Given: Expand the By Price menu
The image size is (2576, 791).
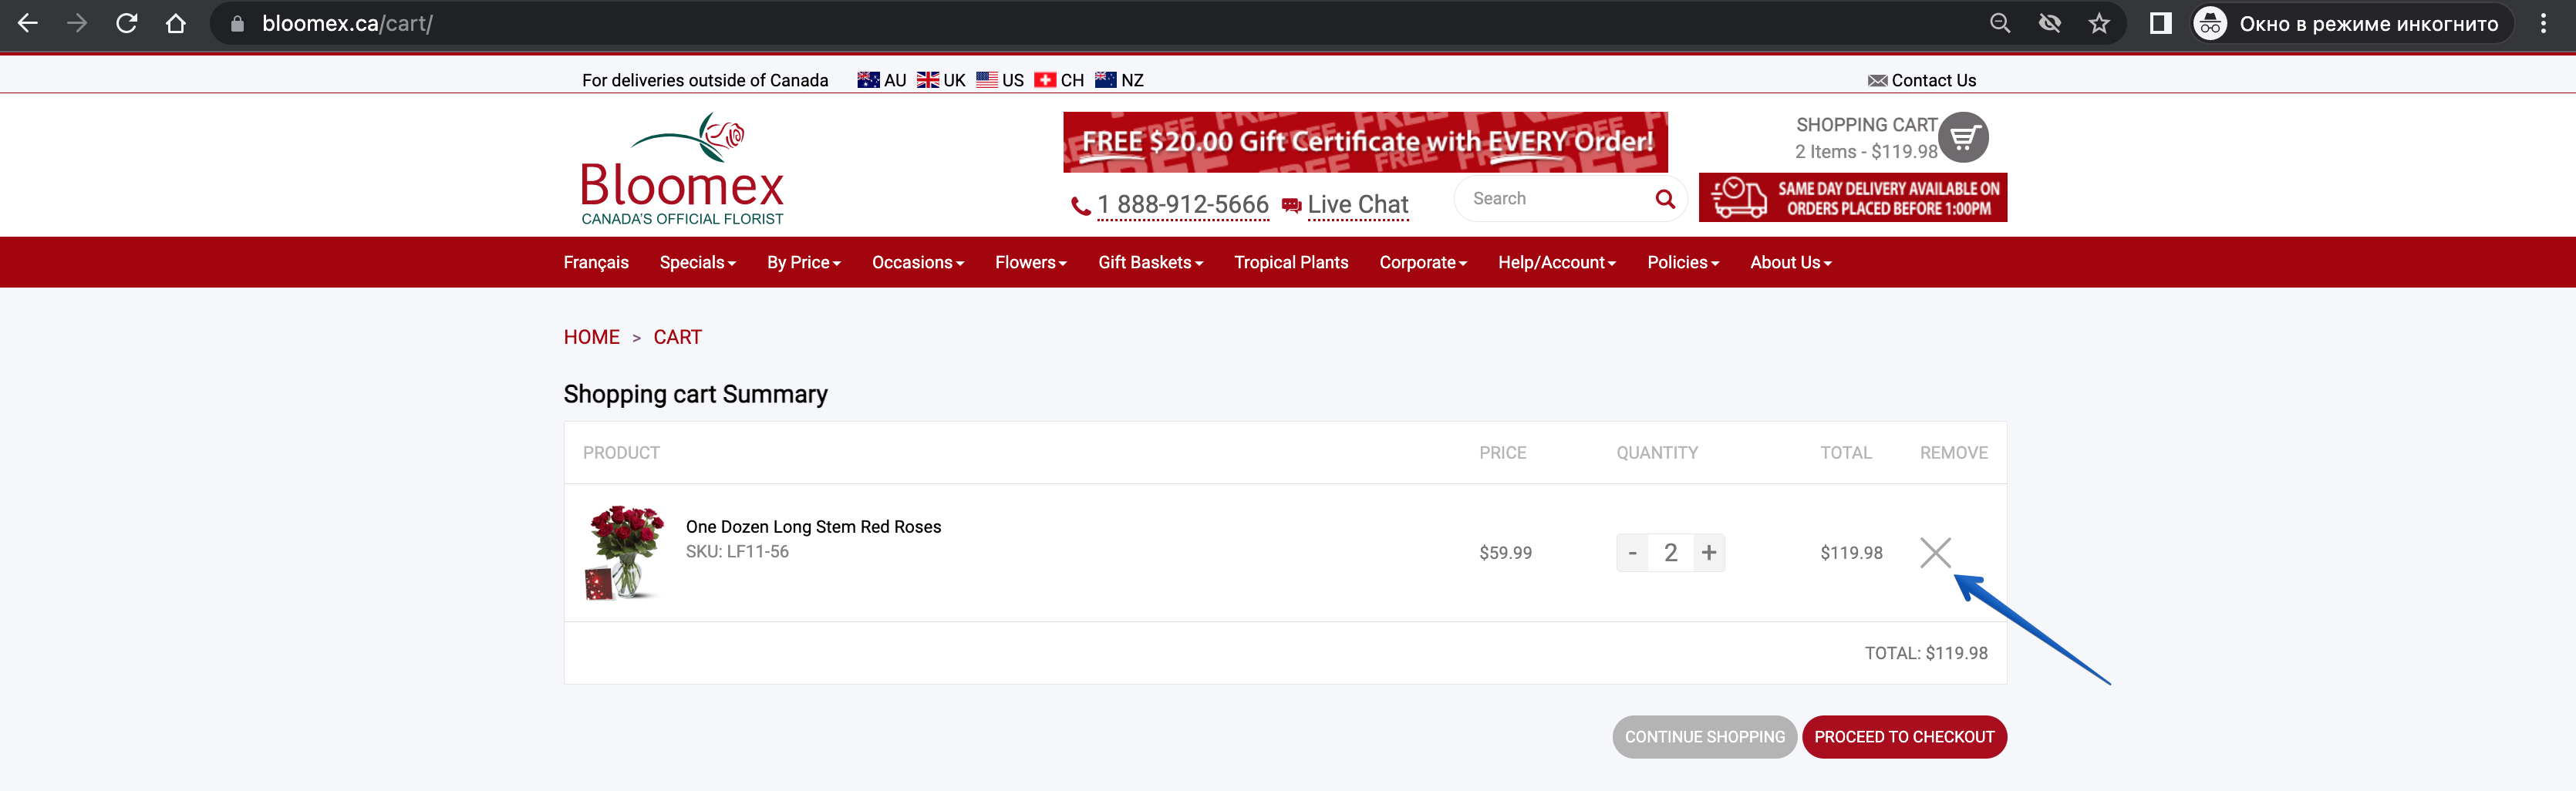Looking at the screenshot, I should pos(804,262).
